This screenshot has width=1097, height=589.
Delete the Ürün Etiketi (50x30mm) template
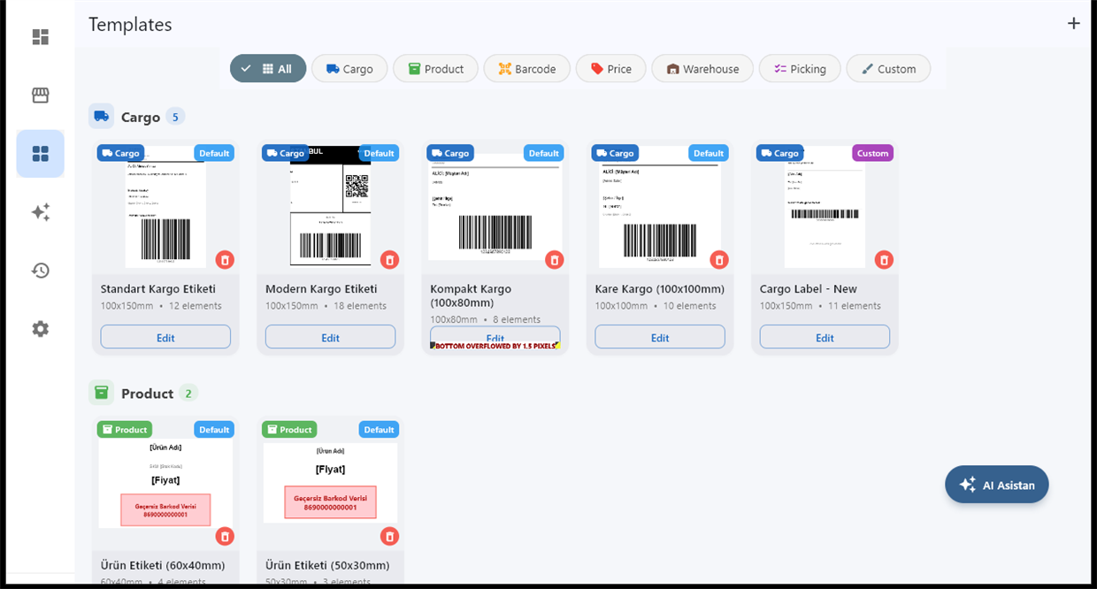point(389,537)
